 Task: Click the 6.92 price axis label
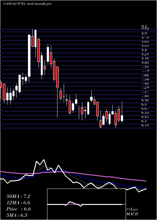[145, 100]
